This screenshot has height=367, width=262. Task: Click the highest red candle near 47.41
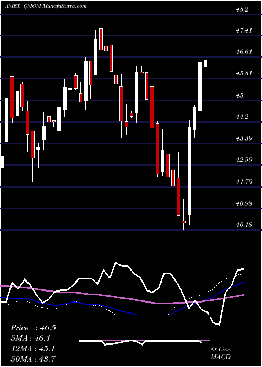point(101,39)
